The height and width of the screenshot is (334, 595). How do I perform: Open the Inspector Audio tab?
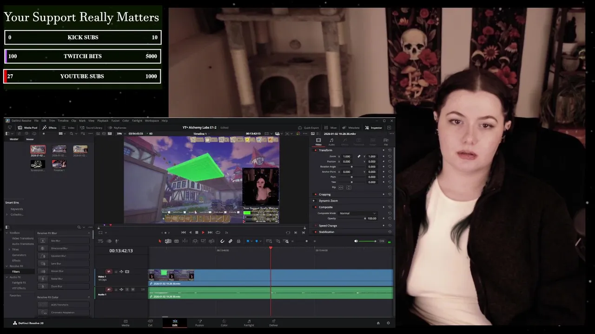pos(331,141)
